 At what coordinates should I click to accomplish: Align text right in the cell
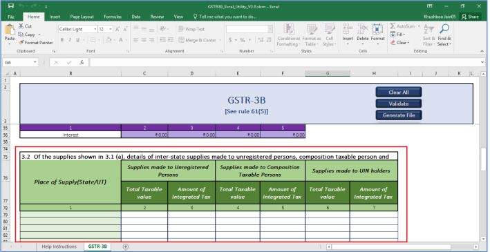pos(151,40)
